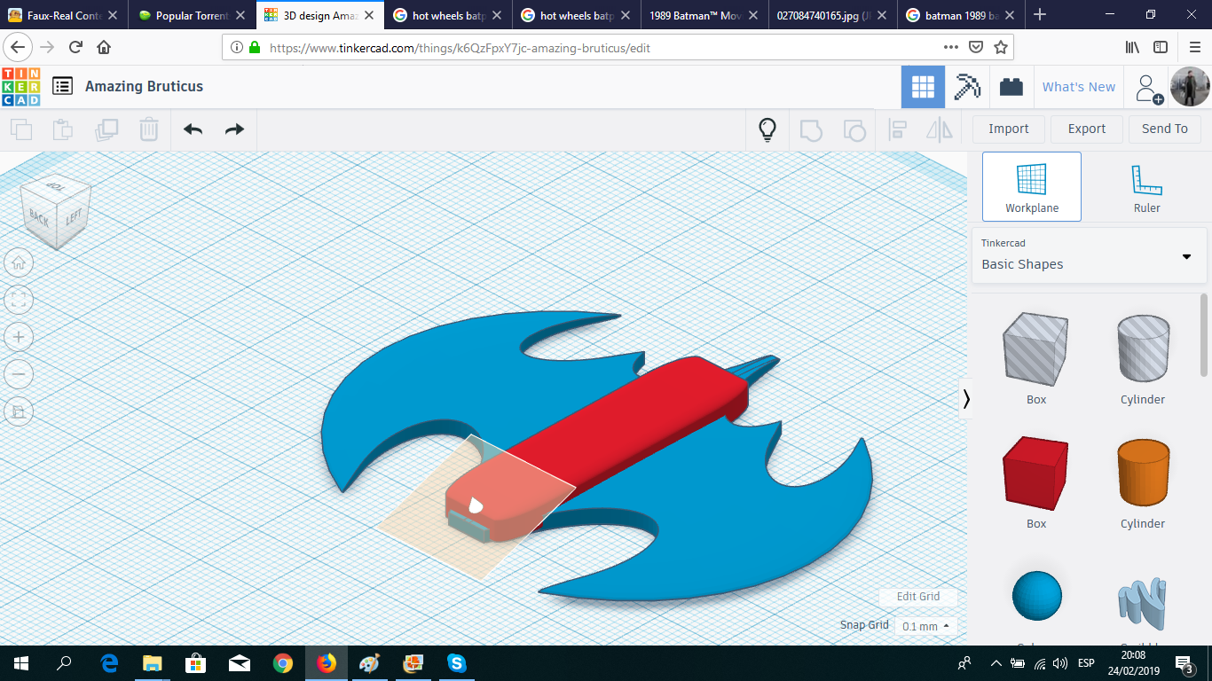Image resolution: width=1212 pixels, height=681 pixels.
Task: Reload the current page
Action: [75, 48]
